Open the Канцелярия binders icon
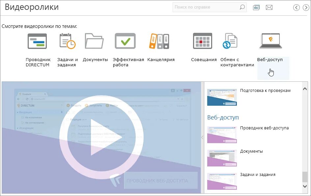The width and height of the screenshot is (311, 196). pyautogui.click(x=159, y=41)
